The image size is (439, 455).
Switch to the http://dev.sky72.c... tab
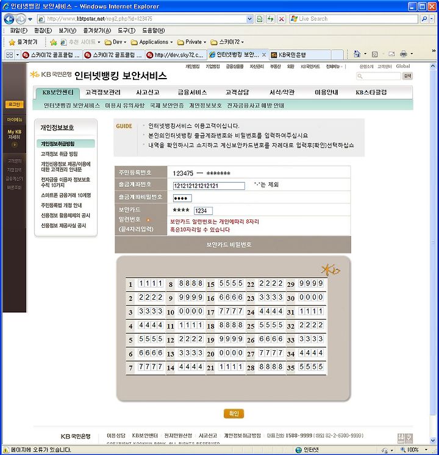176,55
